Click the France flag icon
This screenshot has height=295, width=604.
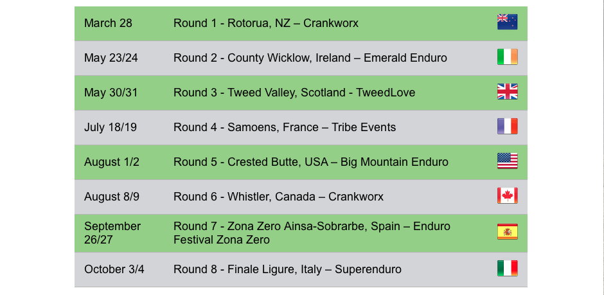(507, 127)
